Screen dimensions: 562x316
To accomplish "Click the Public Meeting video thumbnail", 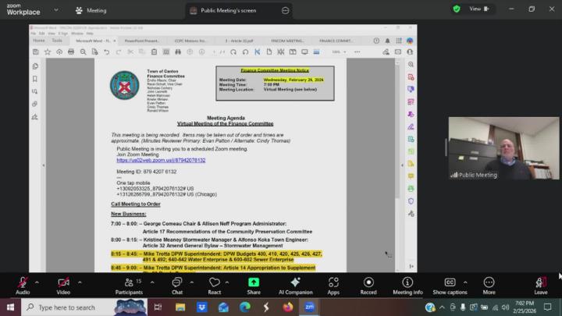I will tap(503, 148).
